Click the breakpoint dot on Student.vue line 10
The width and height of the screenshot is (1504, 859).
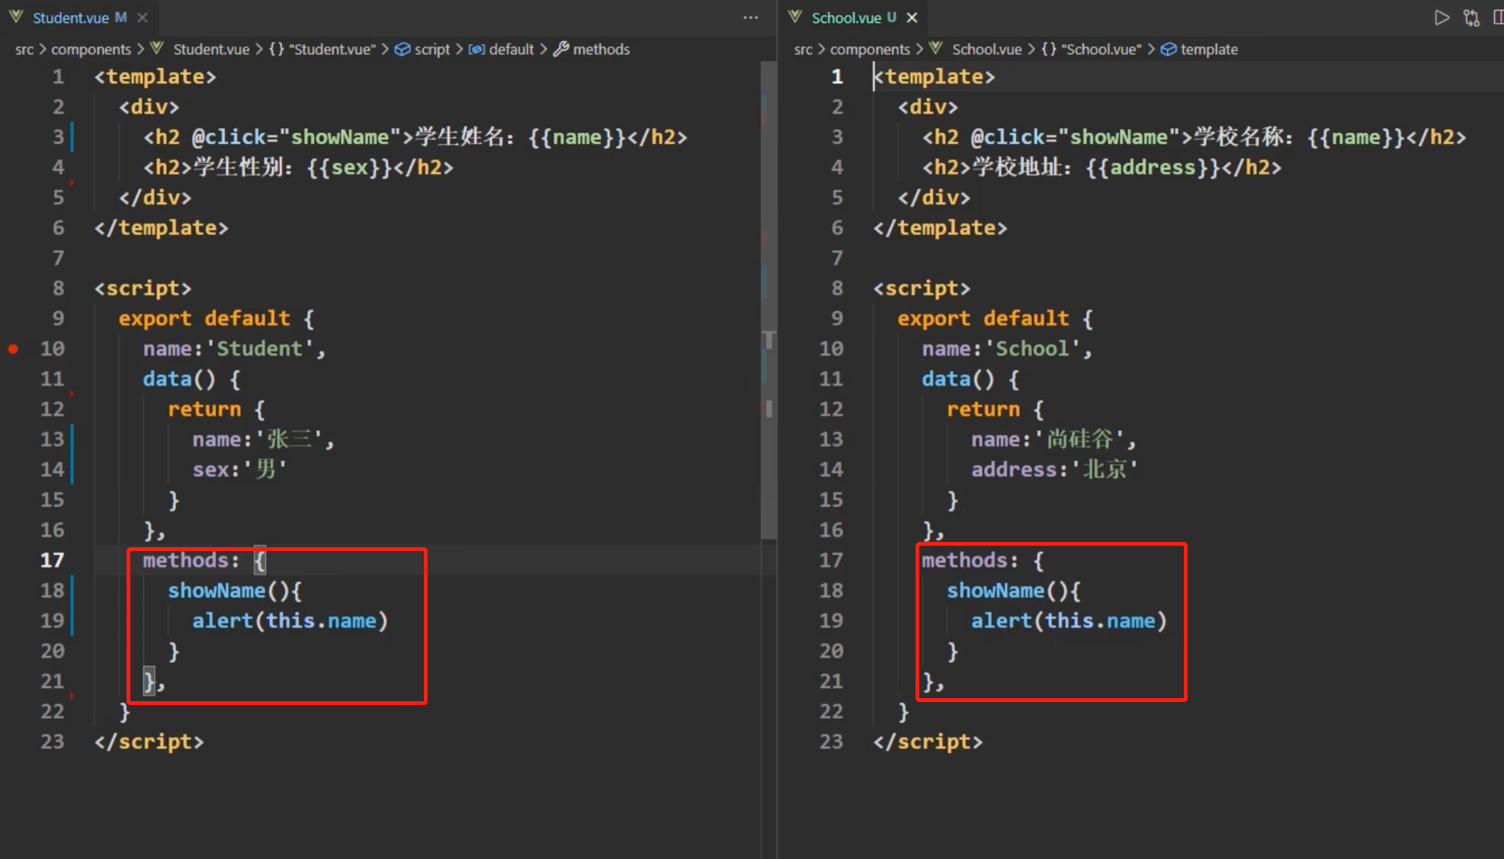click(x=13, y=349)
